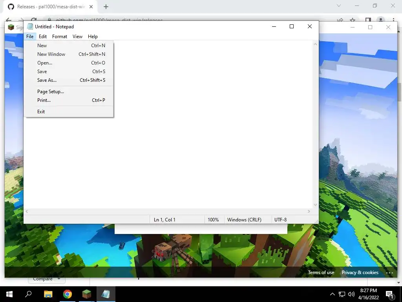
Task: Close the Minecraft launcher window
Action: tap(388, 27)
